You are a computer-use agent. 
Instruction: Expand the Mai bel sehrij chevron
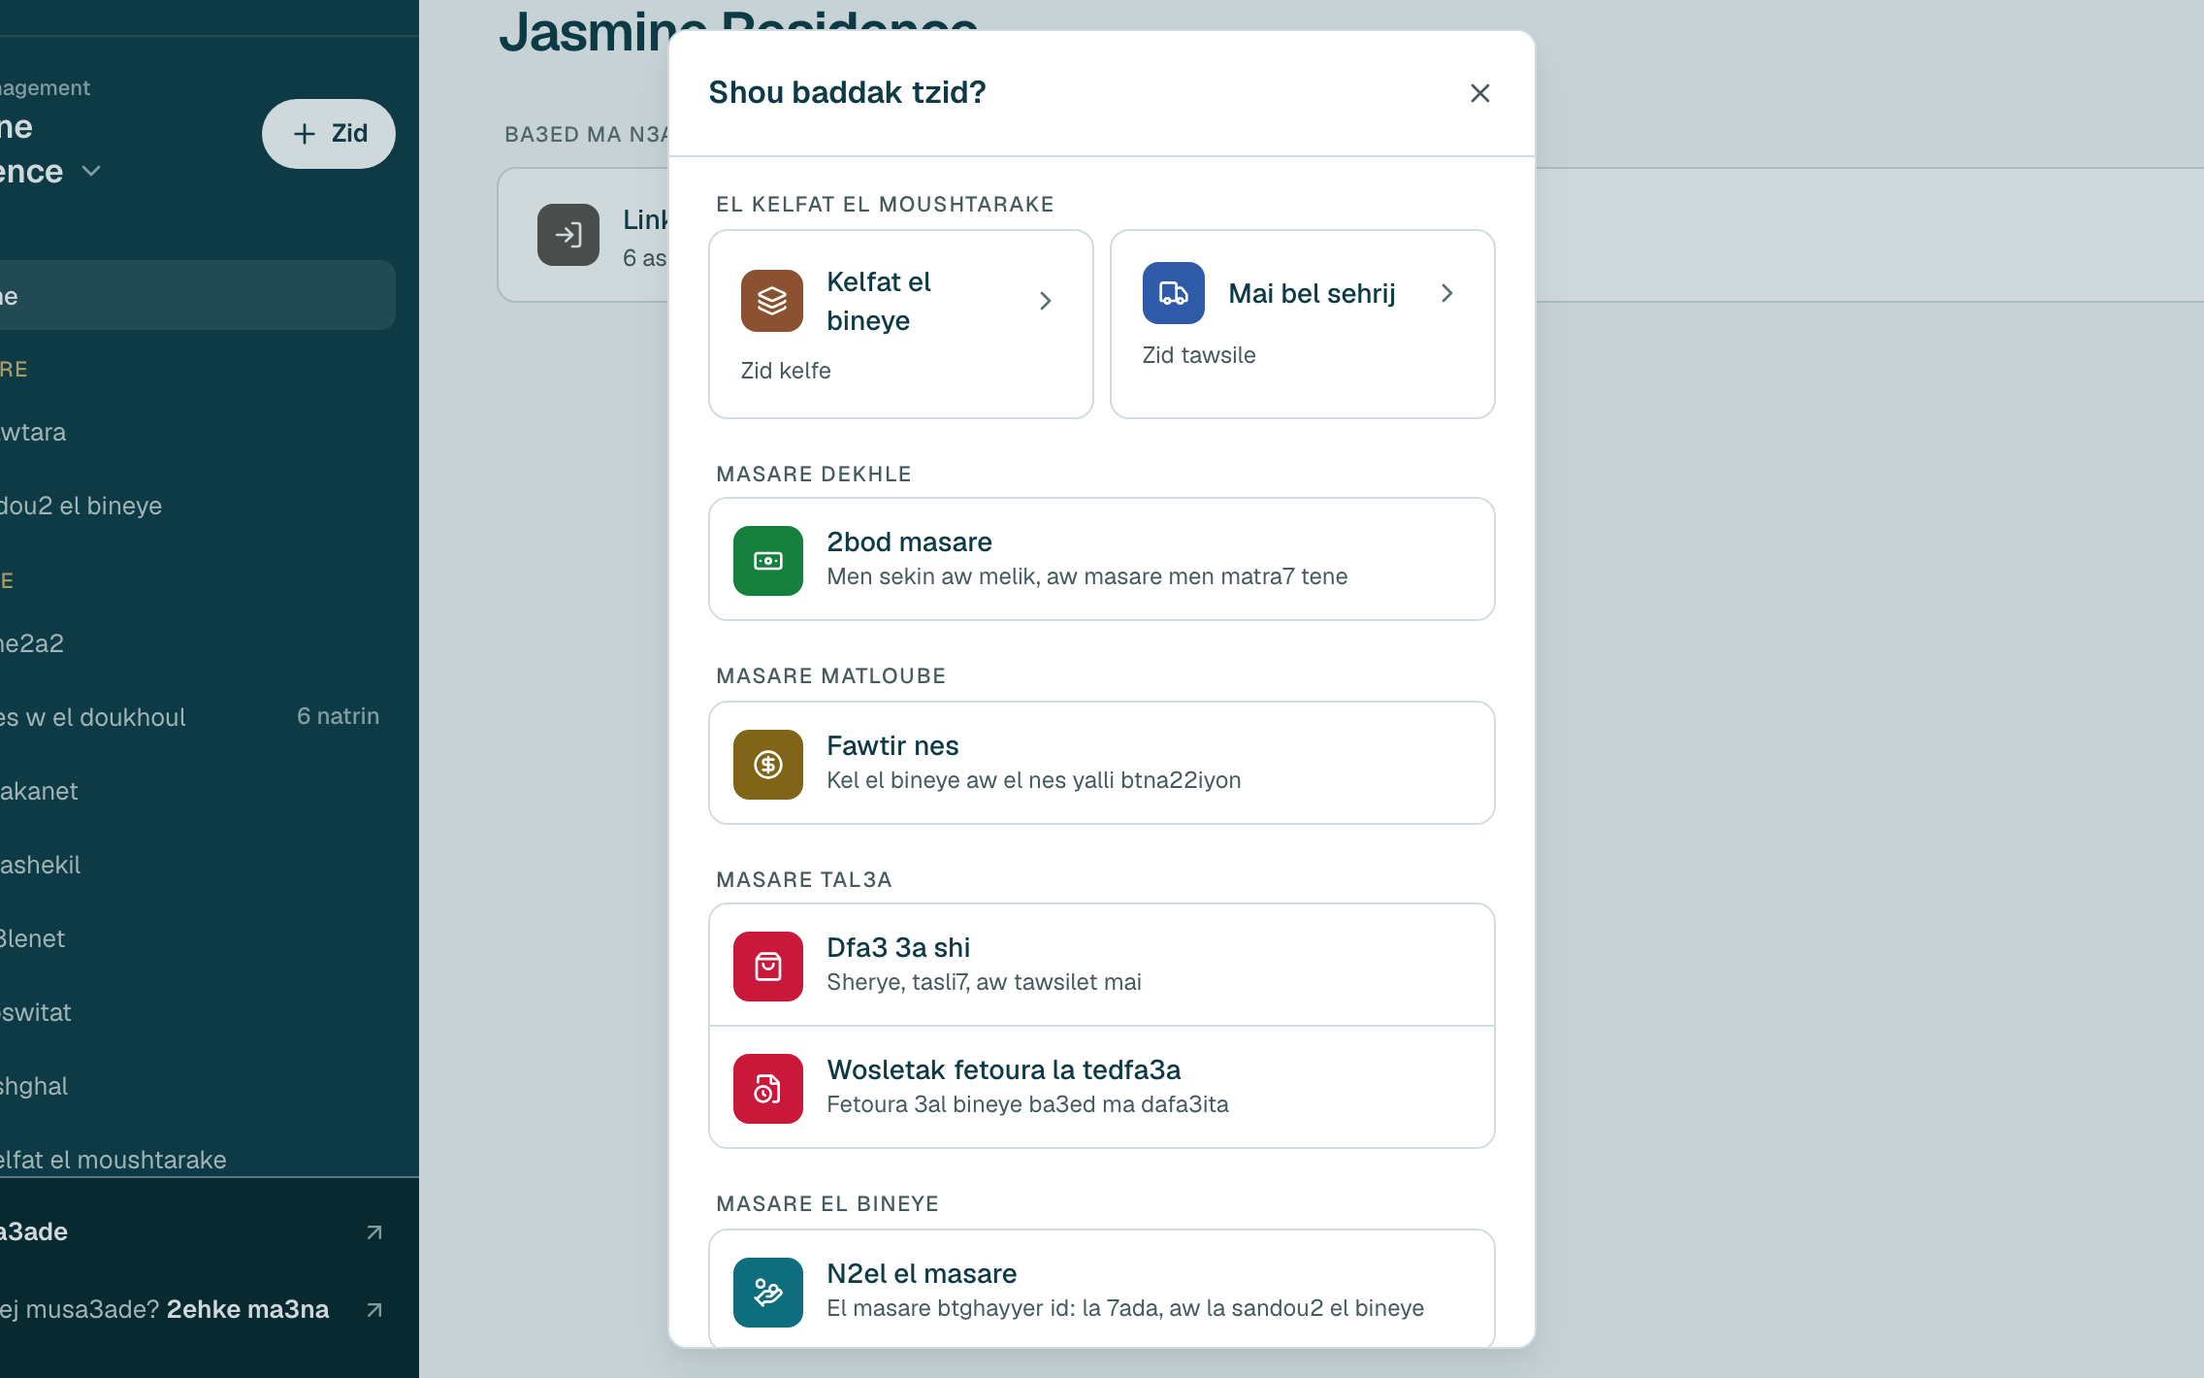click(1446, 293)
